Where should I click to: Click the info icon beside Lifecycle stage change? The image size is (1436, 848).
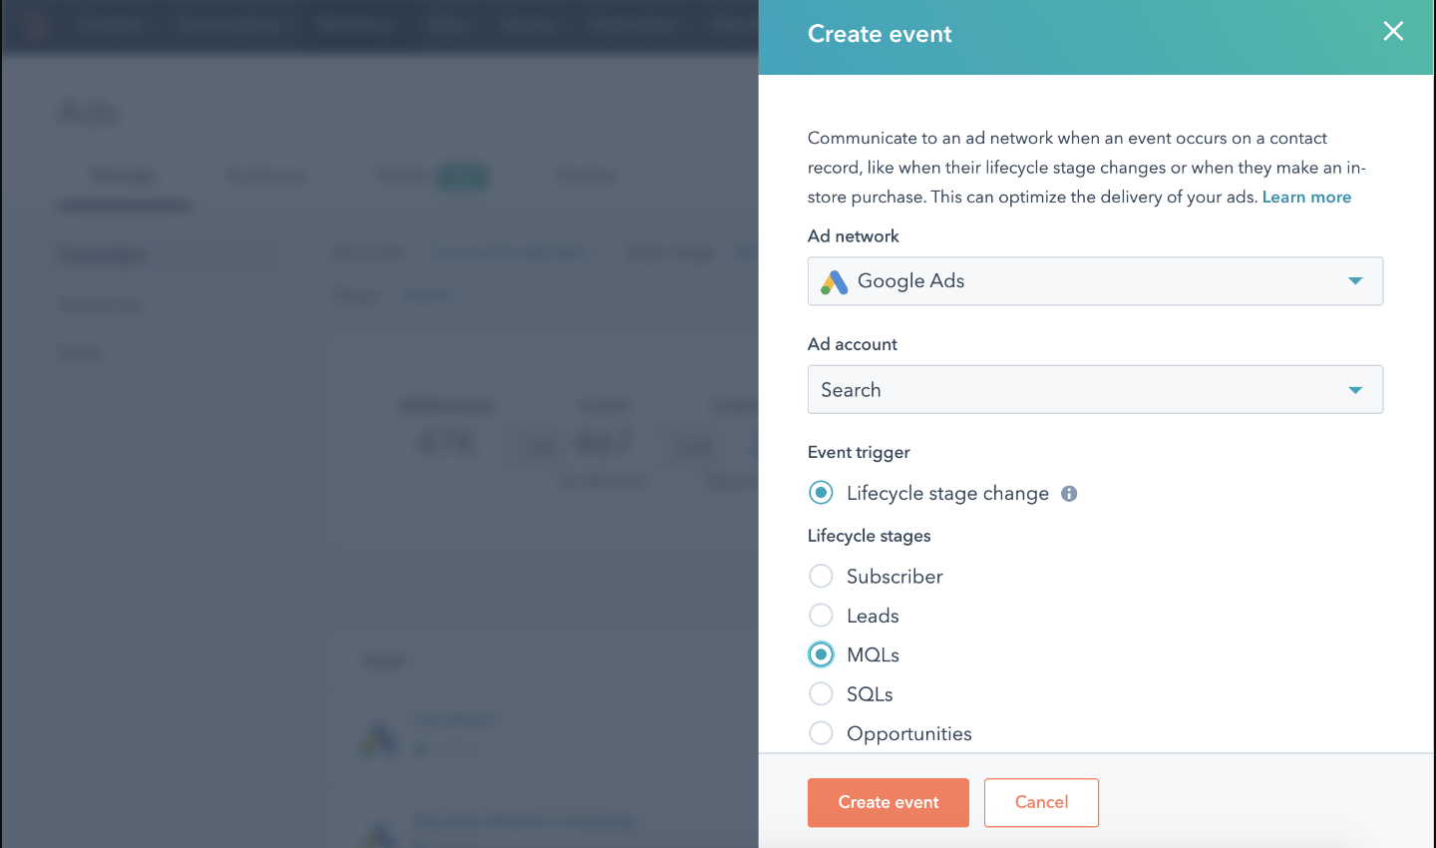[1069, 493]
